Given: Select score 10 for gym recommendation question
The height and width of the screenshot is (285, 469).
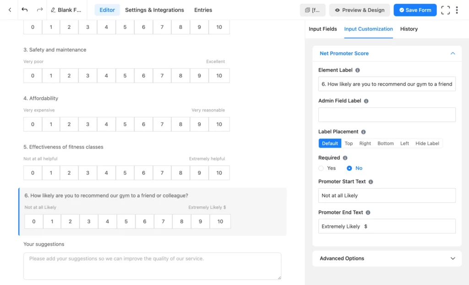Looking at the screenshot, I should pyautogui.click(x=220, y=222).
